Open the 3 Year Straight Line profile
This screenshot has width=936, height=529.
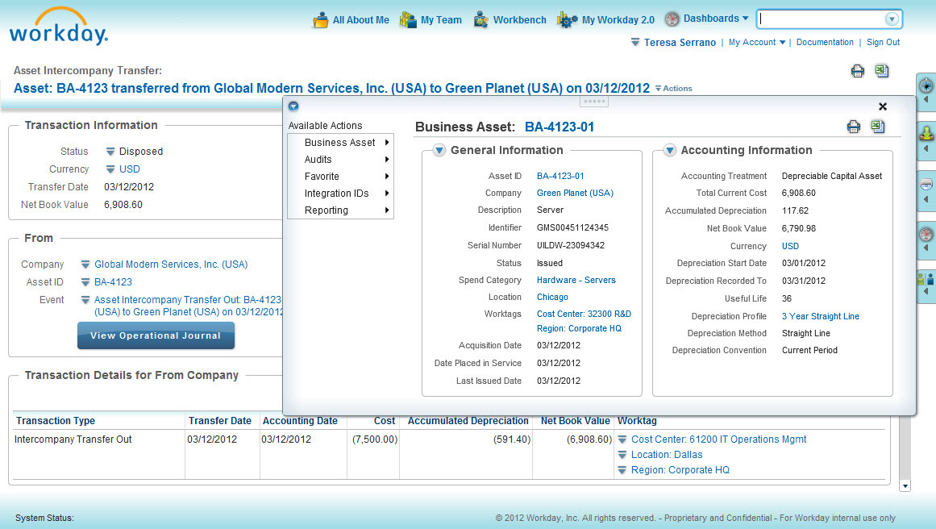click(x=821, y=316)
